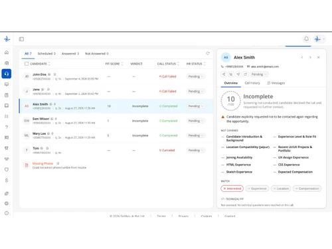This screenshot has height=249, width=332.
Task: Click the call icon in the Alex Smith panel
Action: 231,74
